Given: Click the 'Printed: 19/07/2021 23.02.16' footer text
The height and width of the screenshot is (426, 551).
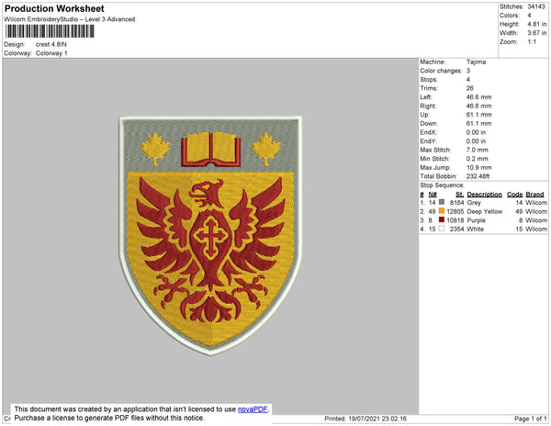Looking at the screenshot, I should tap(365, 419).
